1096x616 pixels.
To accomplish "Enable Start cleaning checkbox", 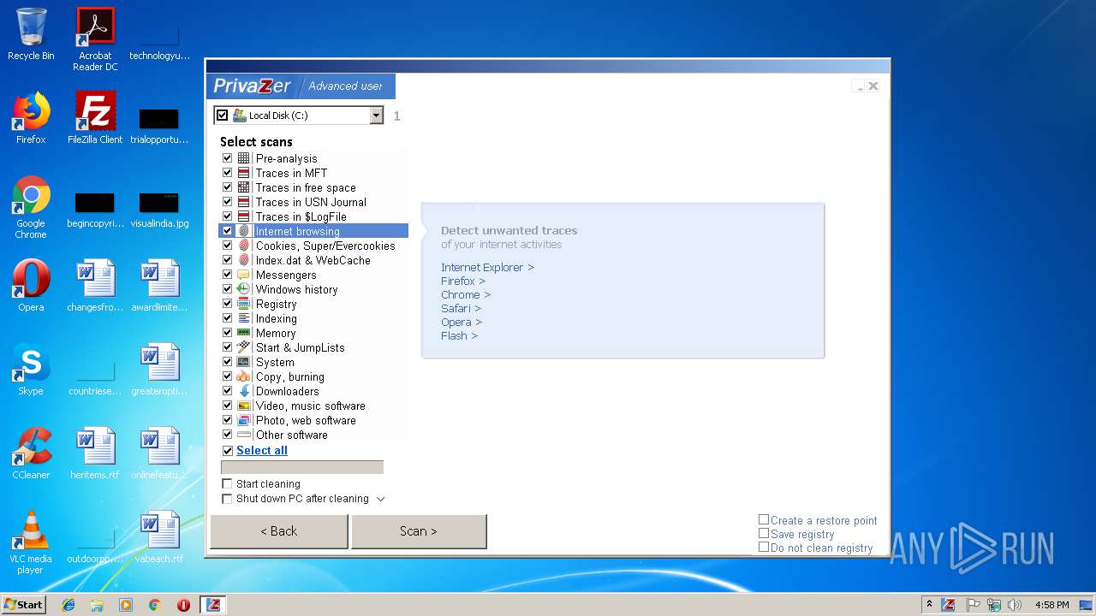I will pyautogui.click(x=227, y=483).
